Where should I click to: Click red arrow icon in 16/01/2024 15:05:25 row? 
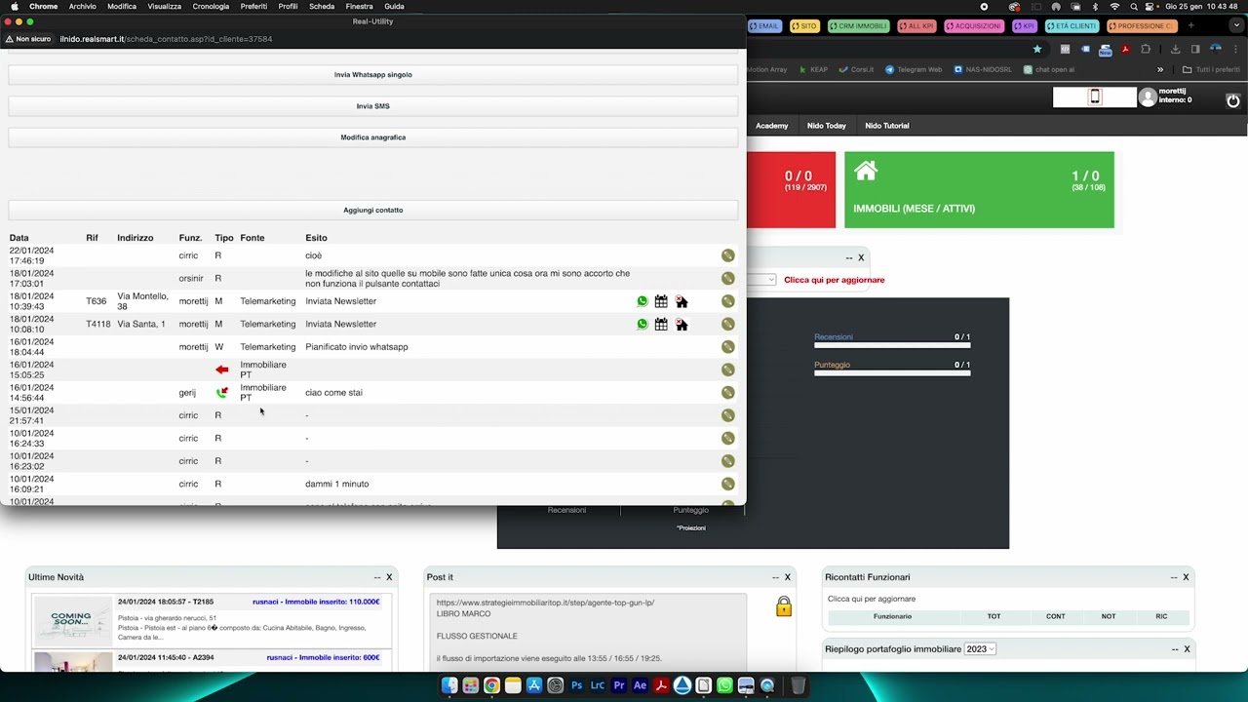[222, 370]
